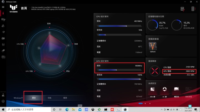This screenshot has height=112, width=200.
Task: Open Mail app from the taskbar
Action: click(80, 109)
